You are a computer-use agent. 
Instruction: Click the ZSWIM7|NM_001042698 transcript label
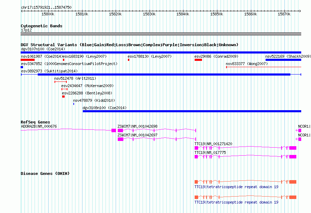(137, 126)
